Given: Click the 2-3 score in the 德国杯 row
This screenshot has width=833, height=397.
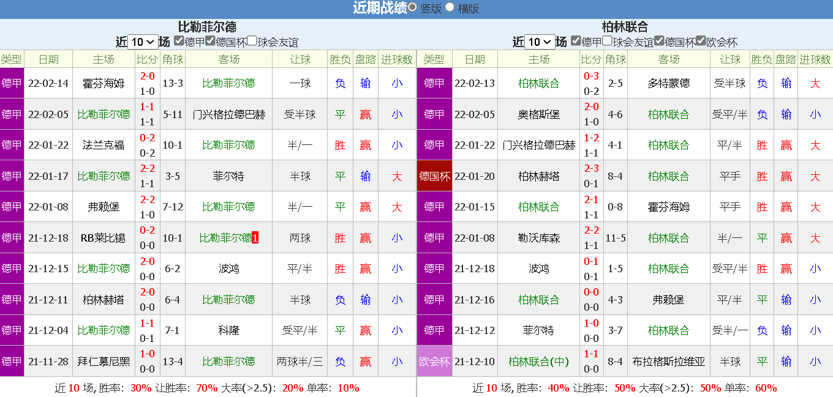Looking at the screenshot, I should point(591,169).
